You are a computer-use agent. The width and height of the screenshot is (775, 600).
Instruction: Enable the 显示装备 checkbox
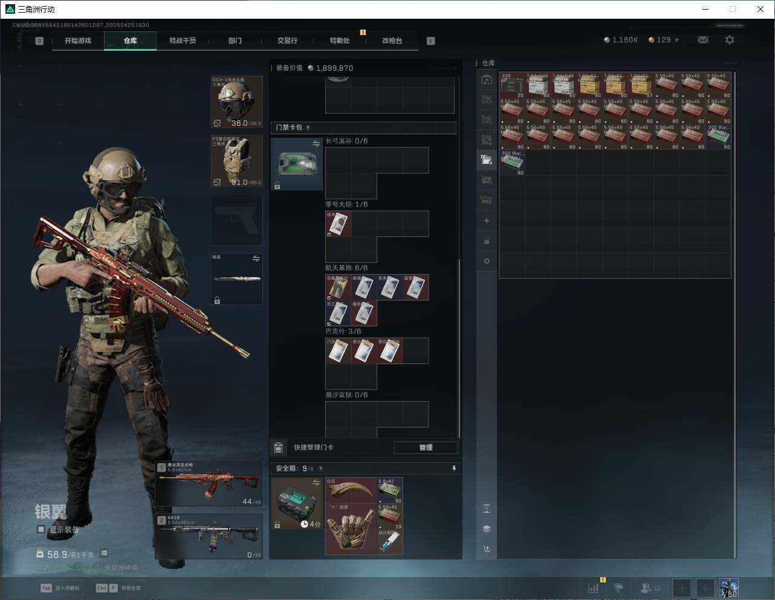pyautogui.click(x=41, y=529)
